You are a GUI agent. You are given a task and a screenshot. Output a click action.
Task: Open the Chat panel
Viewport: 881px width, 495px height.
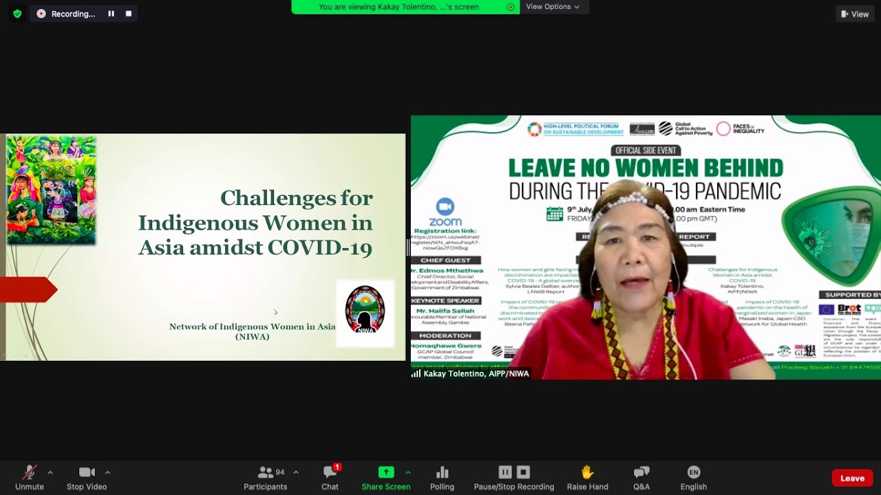[x=330, y=478]
